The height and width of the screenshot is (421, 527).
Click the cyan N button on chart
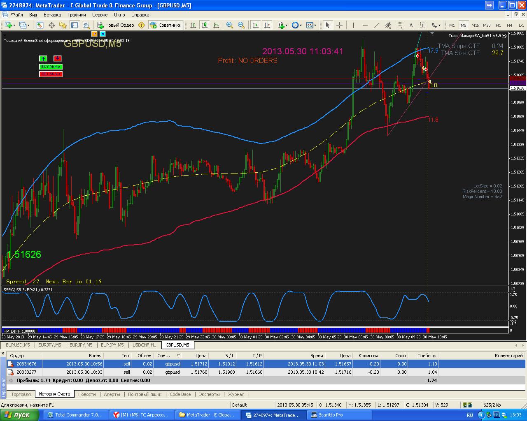pyautogui.click(x=103, y=34)
